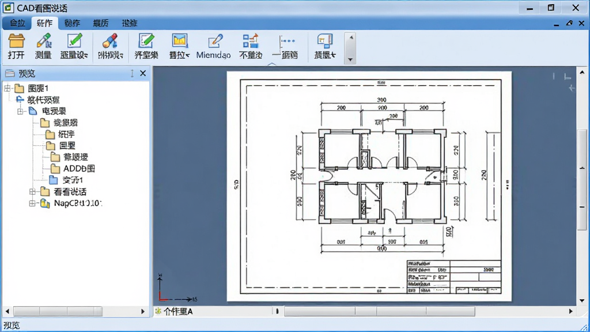Expand the 图廊1 tree node

7,88
